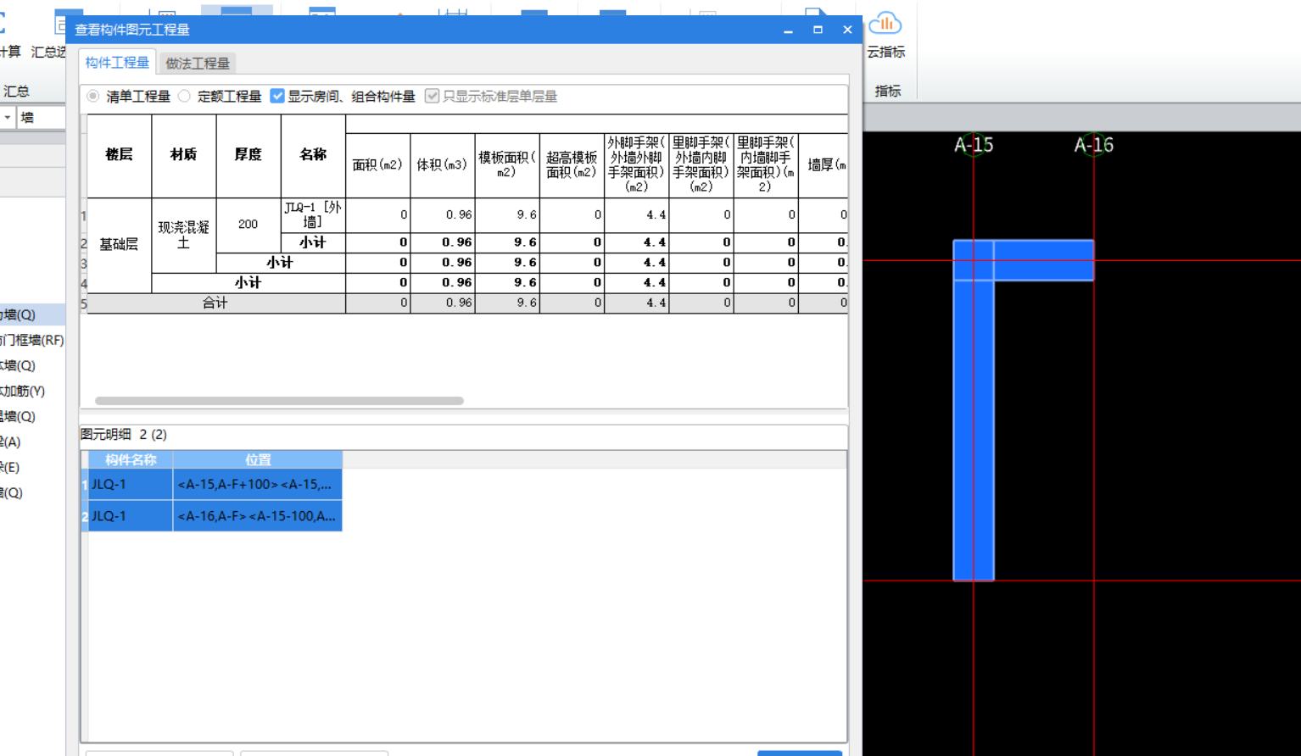Image resolution: width=1301 pixels, height=756 pixels.
Task: Select the 合计 total row
Action: click(466, 303)
